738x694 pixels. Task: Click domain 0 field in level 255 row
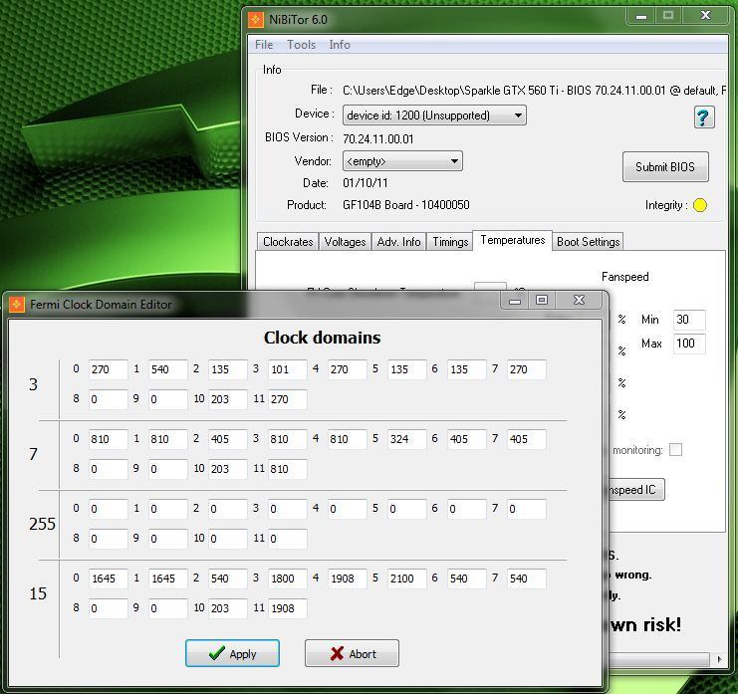[109, 509]
